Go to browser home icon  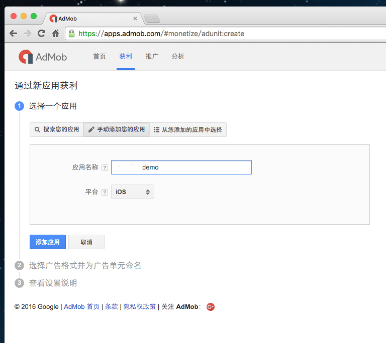click(x=56, y=34)
